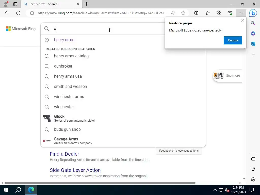Image resolution: width=260 pixels, height=195 pixels.
Task: Click the Restore button
Action: (x=233, y=40)
